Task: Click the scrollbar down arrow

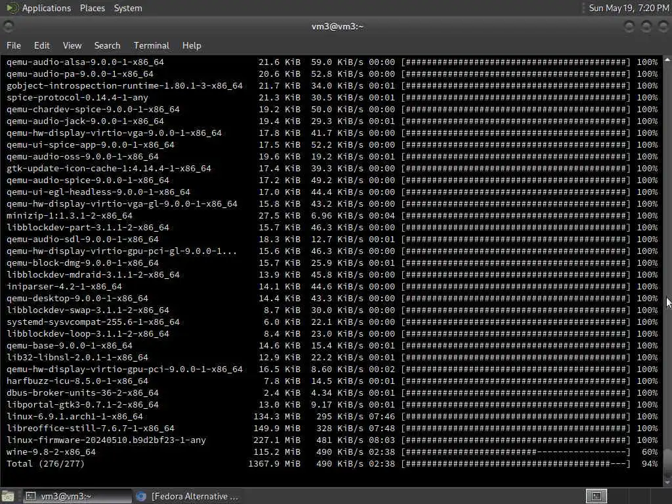Action: [667, 482]
